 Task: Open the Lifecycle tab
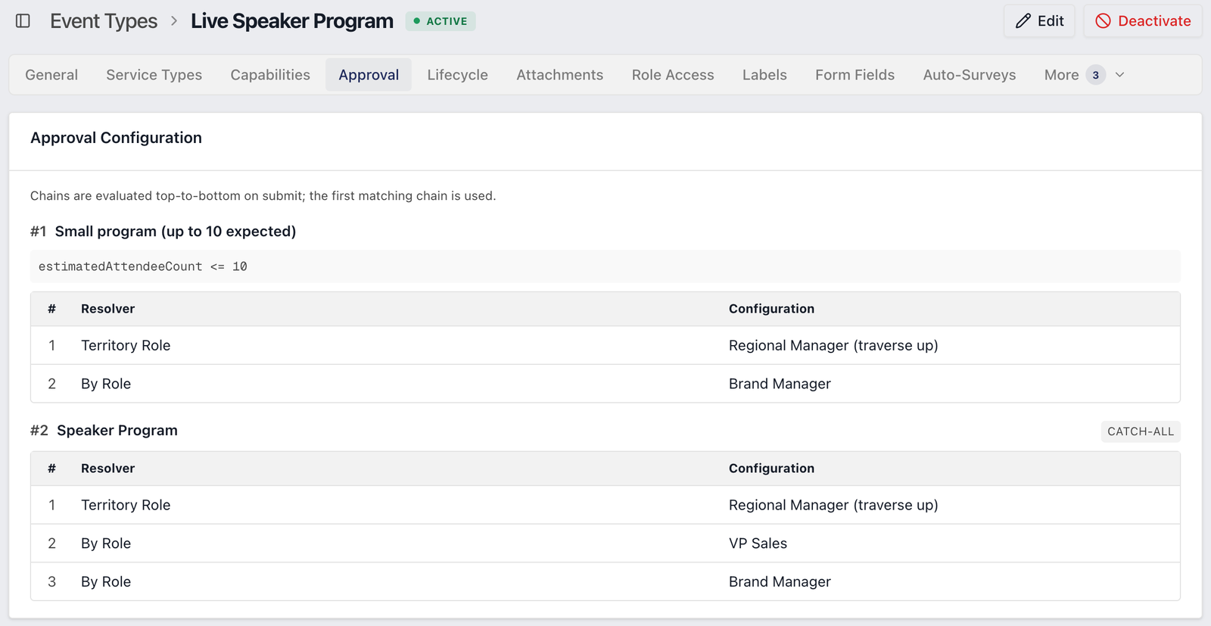458,75
